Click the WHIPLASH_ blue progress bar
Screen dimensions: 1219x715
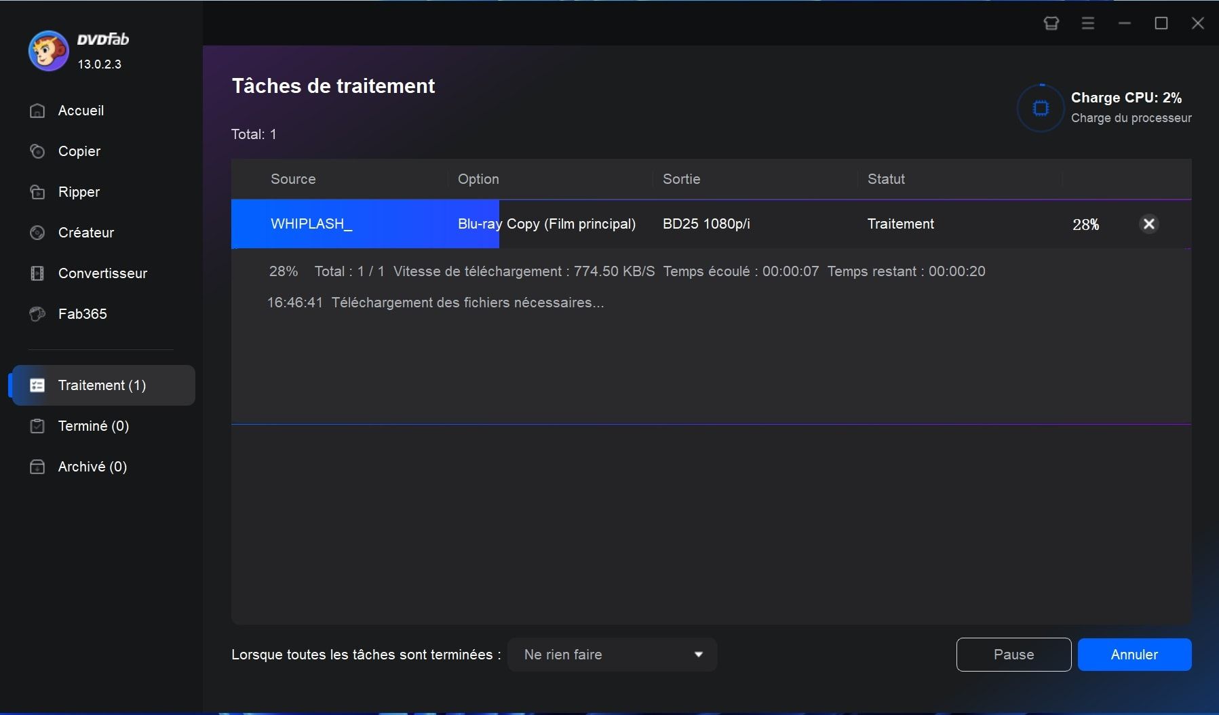click(365, 224)
